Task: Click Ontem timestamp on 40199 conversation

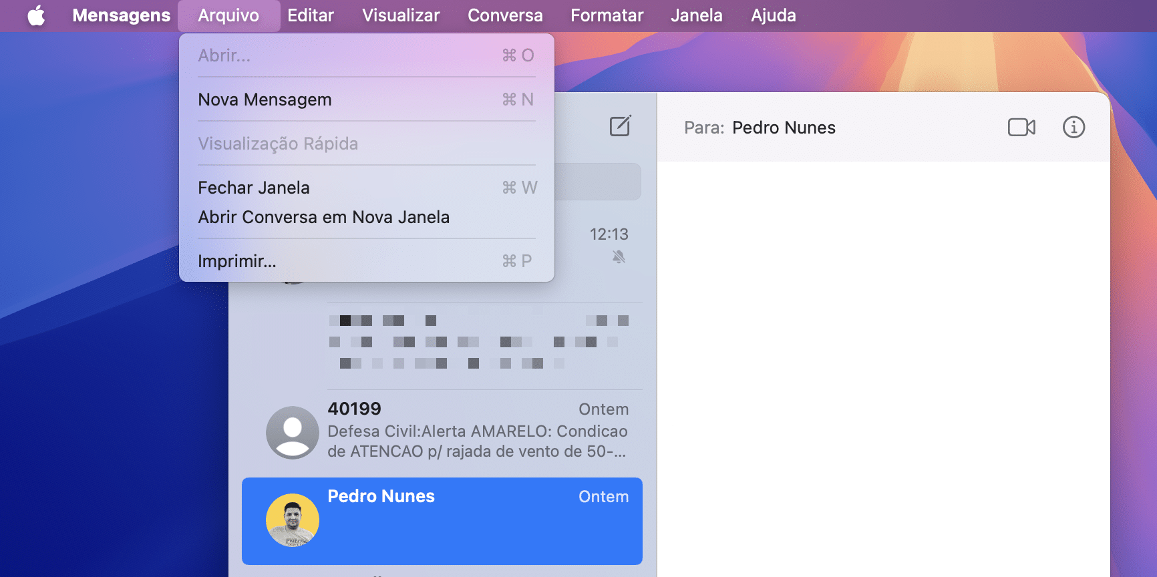Action: click(x=603, y=409)
